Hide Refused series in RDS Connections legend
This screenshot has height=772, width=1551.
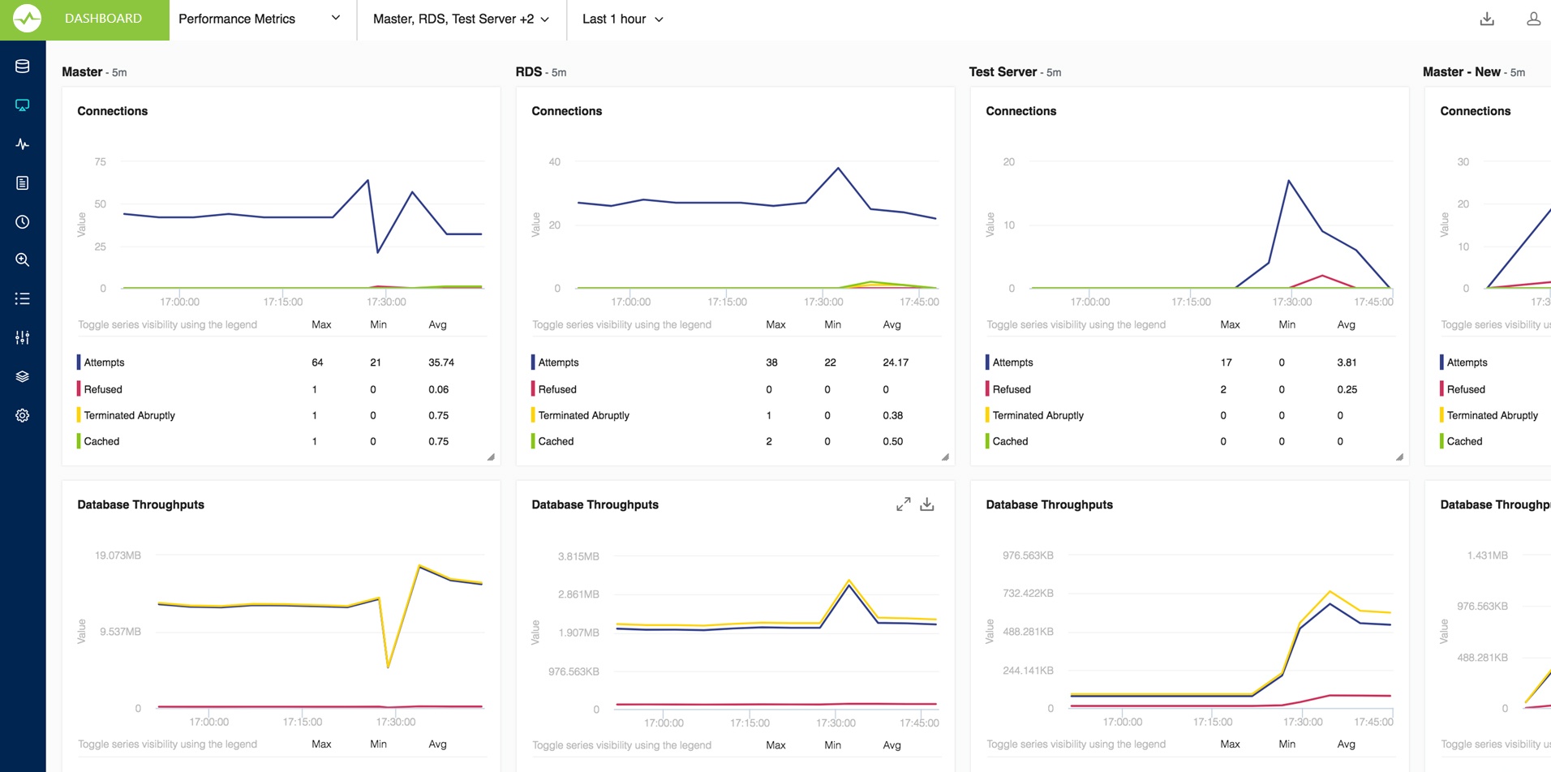[557, 389]
